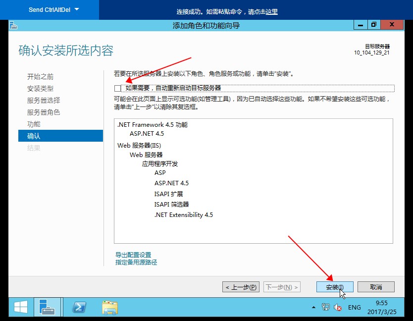
Task: Select '应用程序开发' list entry
Action: tap(160, 163)
